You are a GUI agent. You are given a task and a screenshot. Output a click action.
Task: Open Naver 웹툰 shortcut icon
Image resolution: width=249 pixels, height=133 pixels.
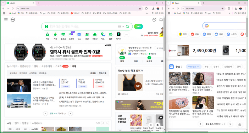point(111,34)
